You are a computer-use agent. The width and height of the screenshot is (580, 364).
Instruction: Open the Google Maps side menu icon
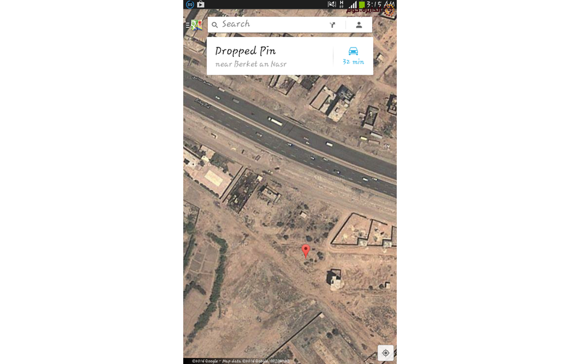coord(194,25)
